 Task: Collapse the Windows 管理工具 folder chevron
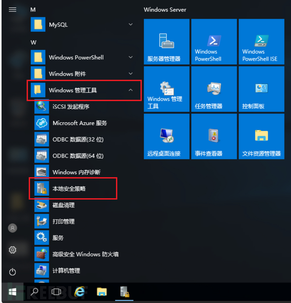[x=131, y=90]
